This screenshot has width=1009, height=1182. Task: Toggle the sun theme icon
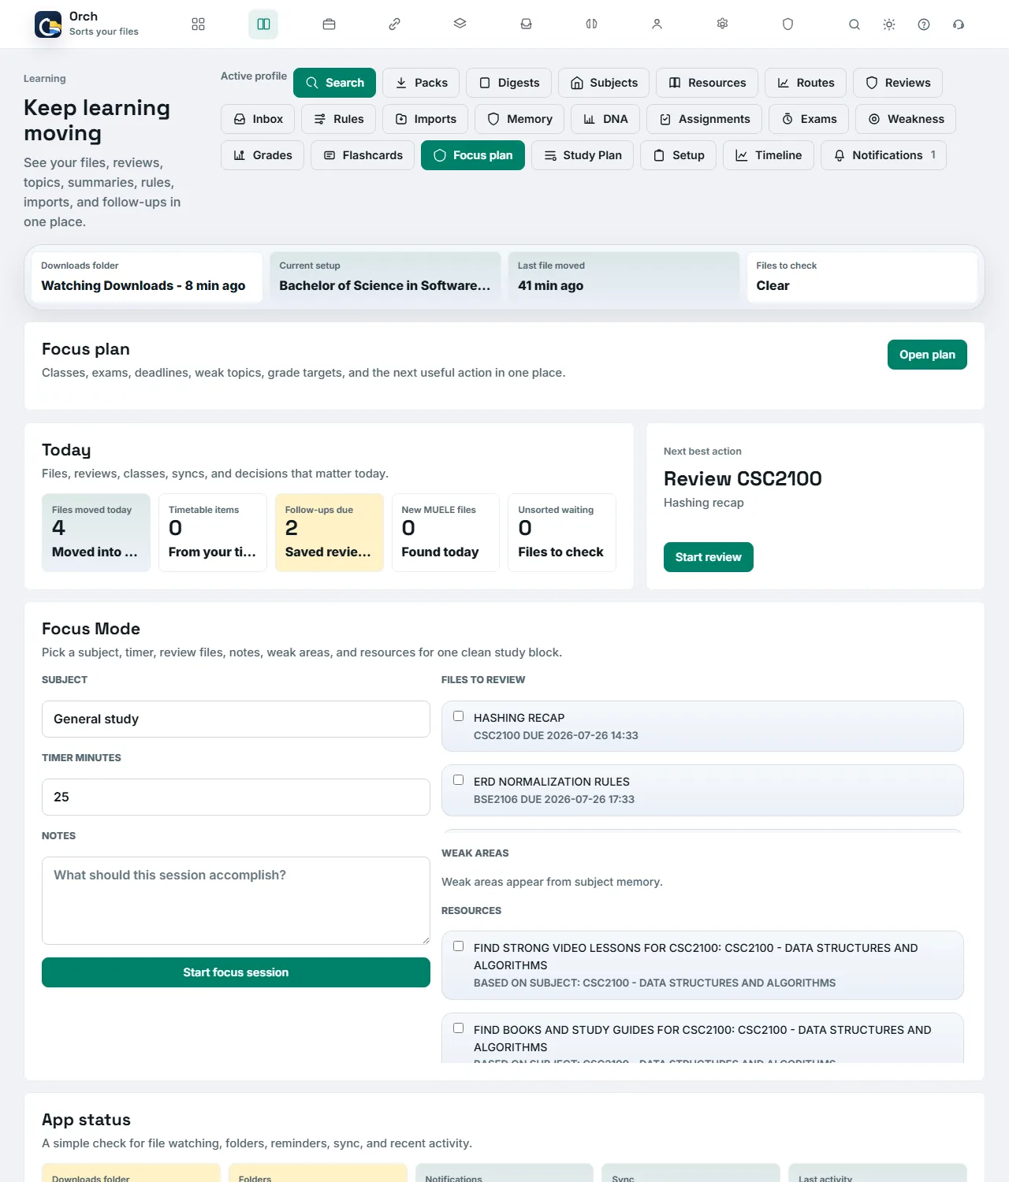[x=888, y=24]
